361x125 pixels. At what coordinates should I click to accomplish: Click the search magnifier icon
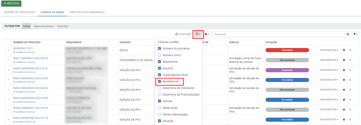(348, 34)
